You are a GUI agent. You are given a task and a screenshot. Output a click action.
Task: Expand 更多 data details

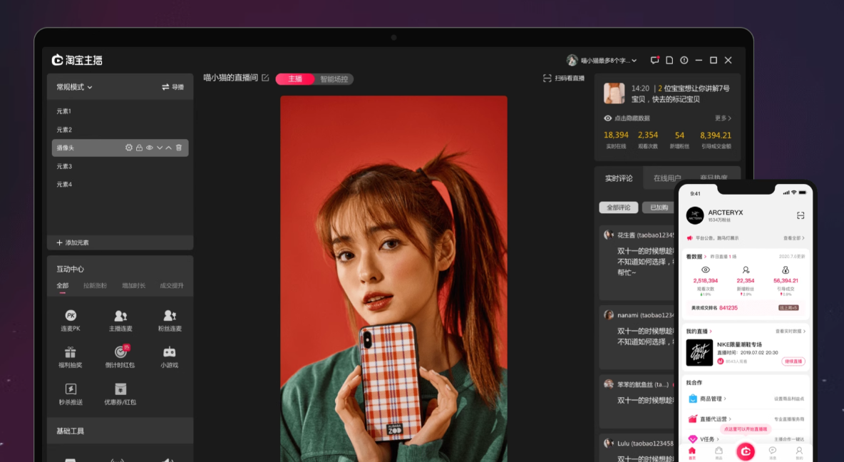(723, 118)
